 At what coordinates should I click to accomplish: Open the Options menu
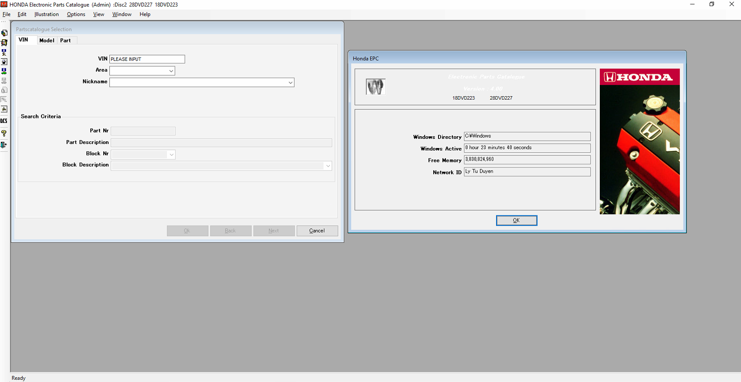pos(76,14)
